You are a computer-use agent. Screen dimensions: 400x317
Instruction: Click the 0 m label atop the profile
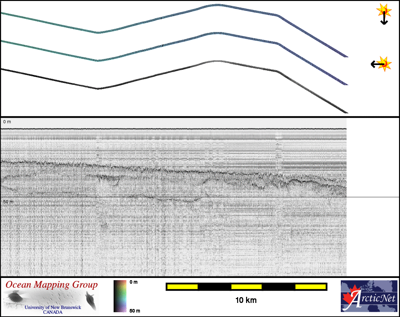[7, 122]
